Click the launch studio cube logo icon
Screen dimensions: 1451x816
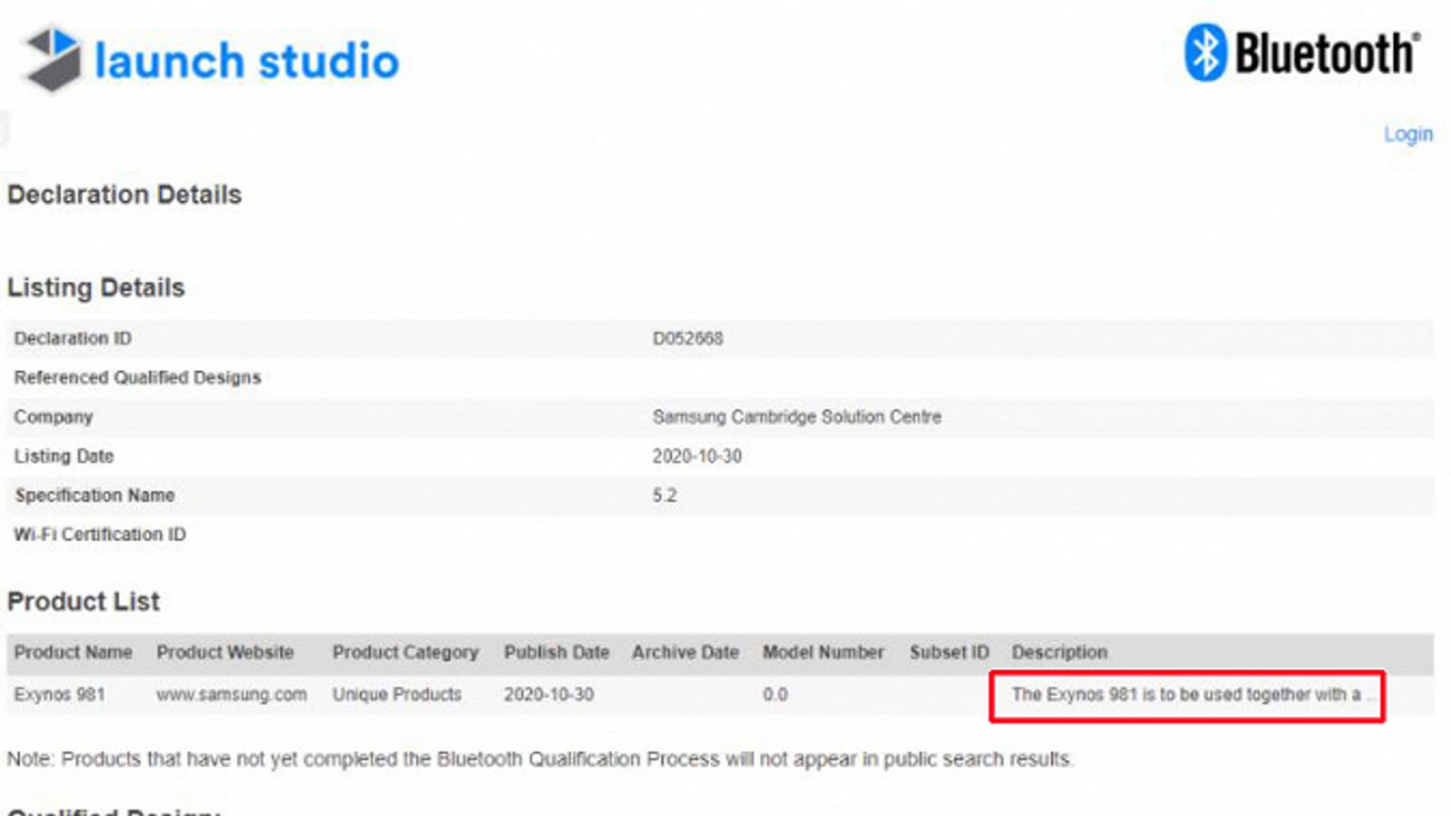[52, 59]
